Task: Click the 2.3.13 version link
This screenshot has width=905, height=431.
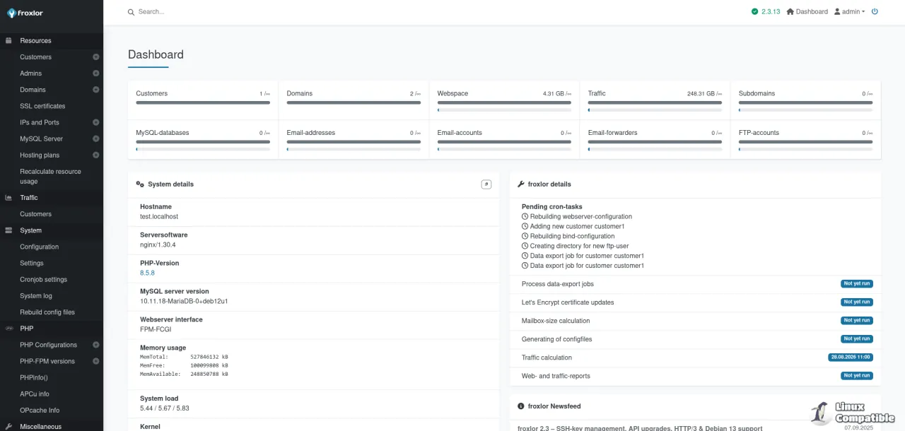Action: click(x=771, y=11)
